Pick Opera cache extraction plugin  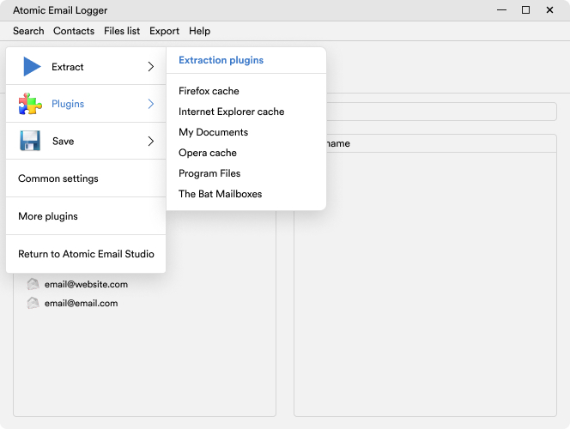point(207,153)
